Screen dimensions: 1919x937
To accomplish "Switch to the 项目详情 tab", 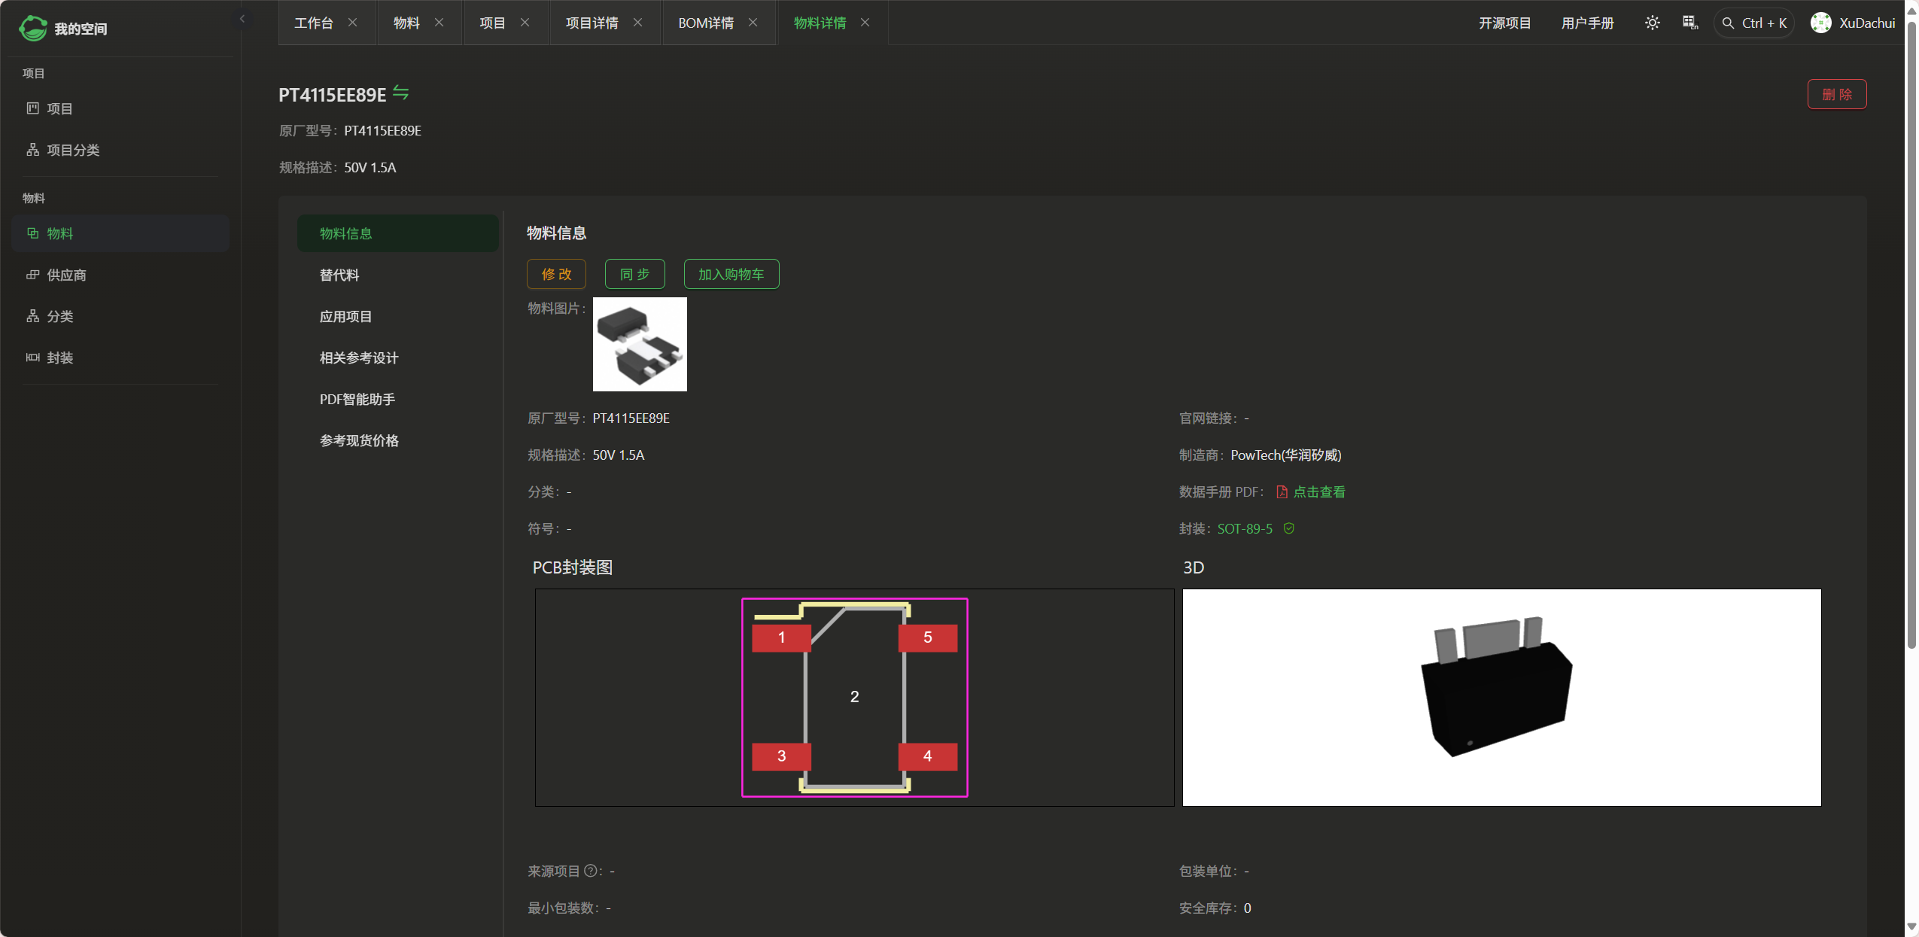I will click(x=592, y=23).
